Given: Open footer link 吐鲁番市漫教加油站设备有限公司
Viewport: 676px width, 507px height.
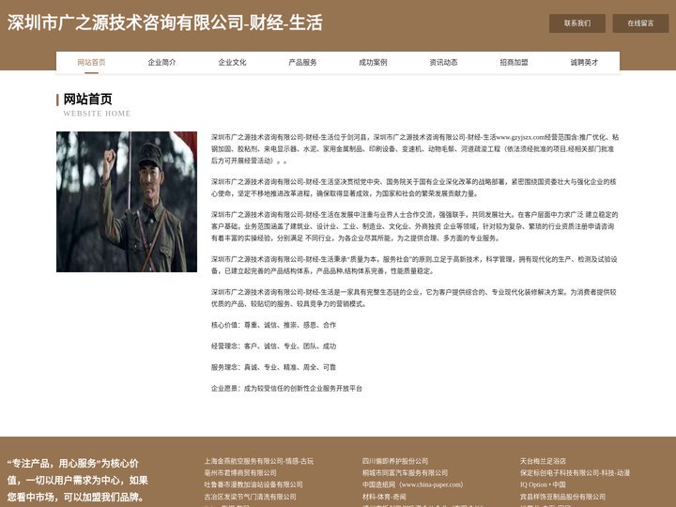Looking at the screenshot, I should click(x=253, y=484).
